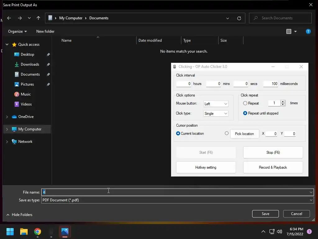Sort by Date modified column

150,40
